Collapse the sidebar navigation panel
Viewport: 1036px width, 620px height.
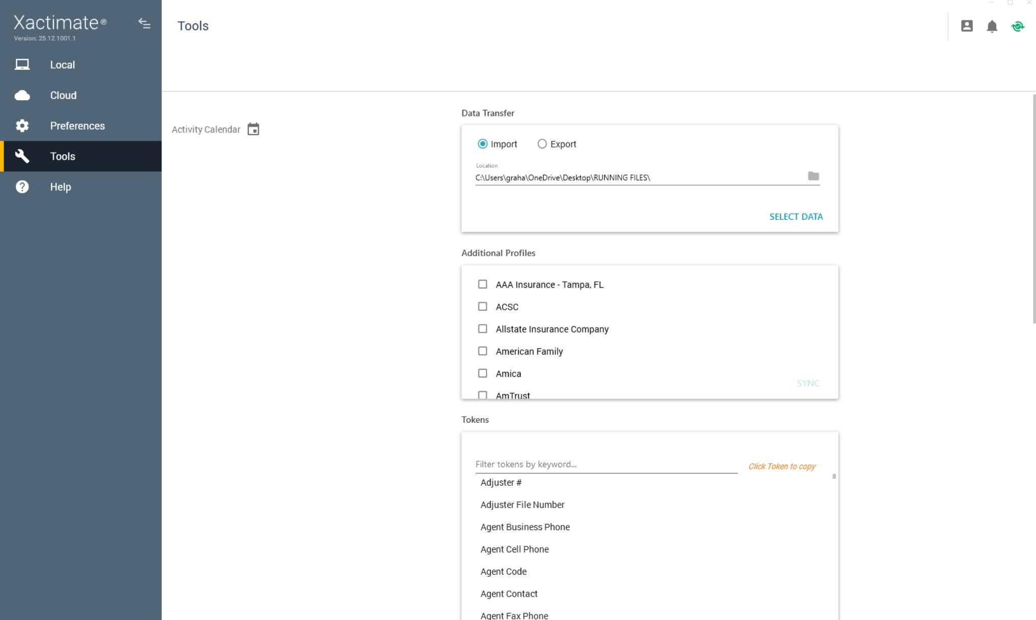pos(144,23)
